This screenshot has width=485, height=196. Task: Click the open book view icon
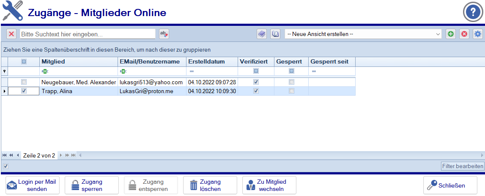[x=275, y=34]
